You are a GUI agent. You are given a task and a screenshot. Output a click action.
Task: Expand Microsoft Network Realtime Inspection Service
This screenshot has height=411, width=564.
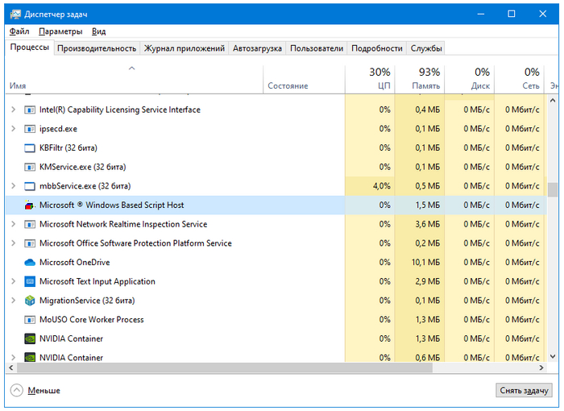13,225
